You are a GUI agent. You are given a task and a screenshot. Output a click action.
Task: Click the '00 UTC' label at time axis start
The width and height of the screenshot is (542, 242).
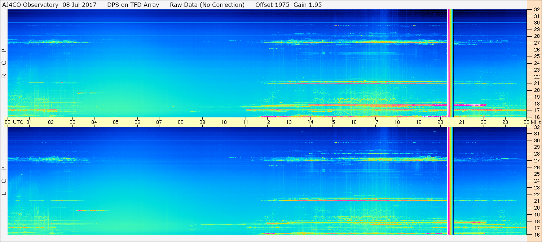coord(14,122)
